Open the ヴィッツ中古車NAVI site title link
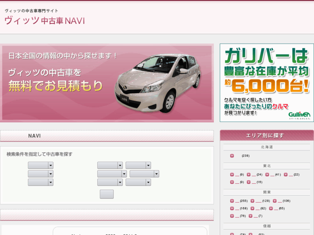This screenshot has height=235, width=314. pyautogui.click(x=44, y=21)
